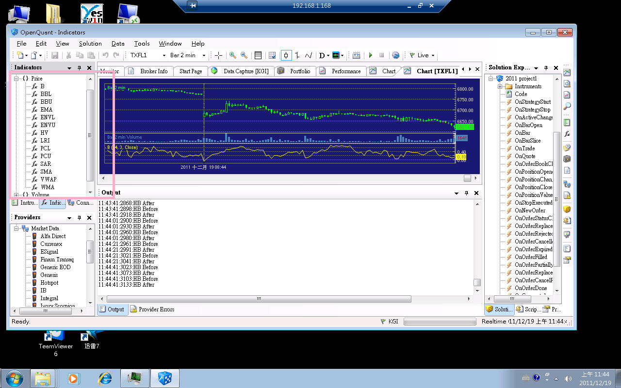Open the TXFL1 instrument dropdown
The image size is (621, 388).
(x=164, y=55)
